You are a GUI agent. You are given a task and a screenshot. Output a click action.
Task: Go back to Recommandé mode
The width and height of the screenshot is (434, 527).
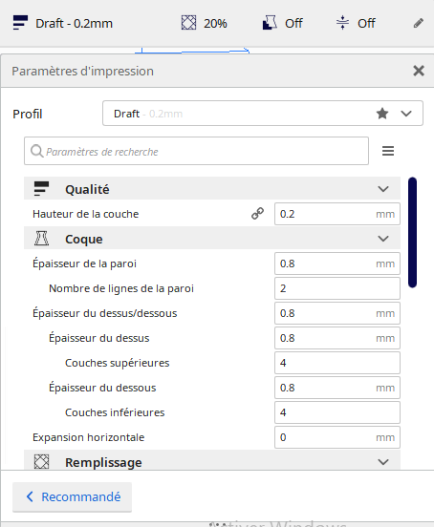click(72, 496)
